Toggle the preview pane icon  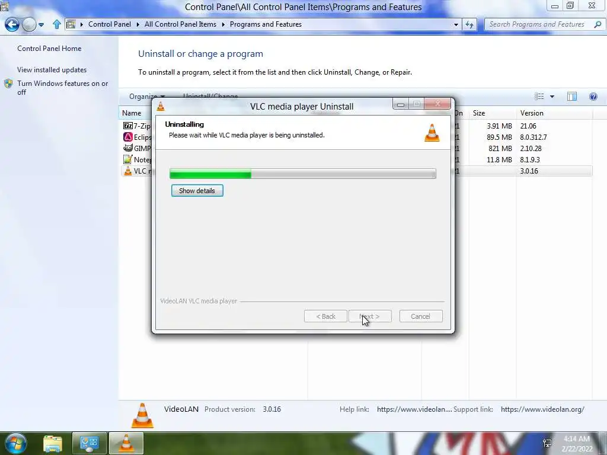pyautogui.click(x=572, y=97)
